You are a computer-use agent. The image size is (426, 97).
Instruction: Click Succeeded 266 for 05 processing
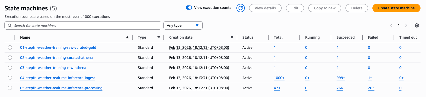(340, 88)
